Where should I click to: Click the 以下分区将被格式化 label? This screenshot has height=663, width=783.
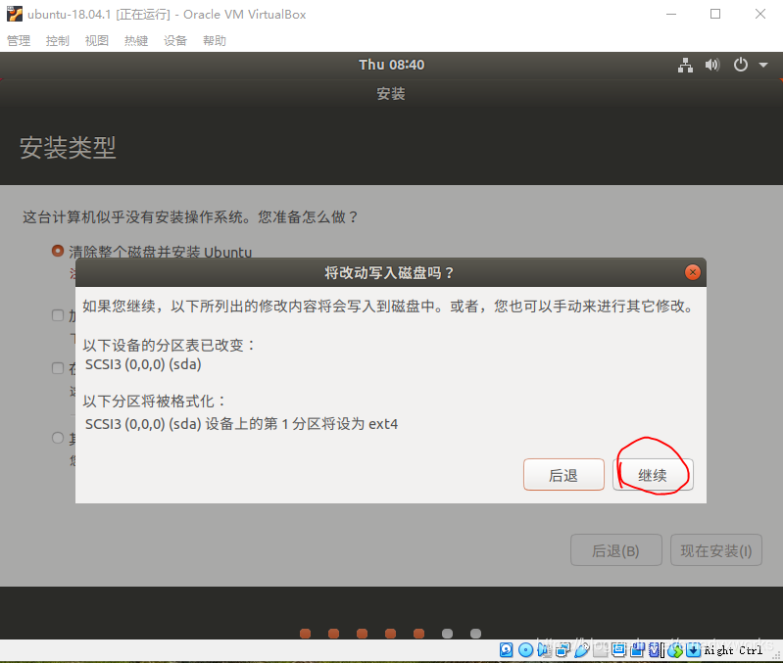click(x=155, y=402)
